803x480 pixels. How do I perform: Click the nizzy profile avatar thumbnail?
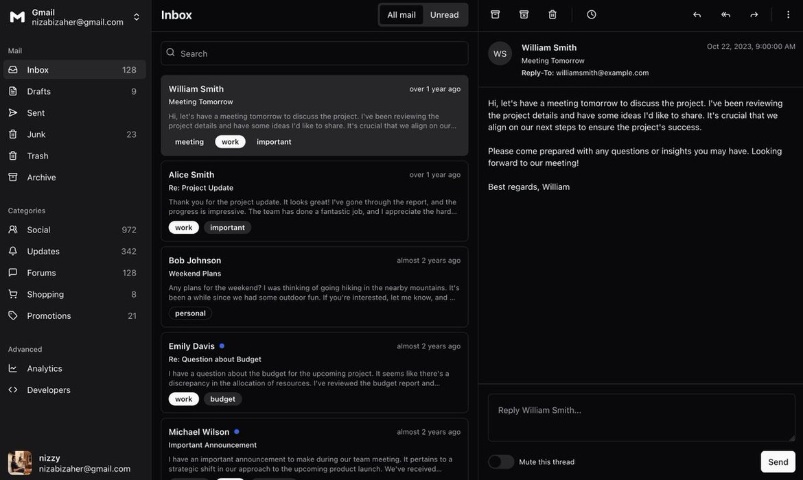coord(20,463)
